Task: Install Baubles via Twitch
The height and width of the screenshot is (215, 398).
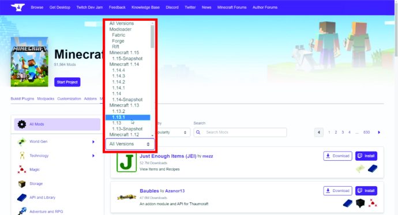Action: pyautogui.click(x=366, y=191)
